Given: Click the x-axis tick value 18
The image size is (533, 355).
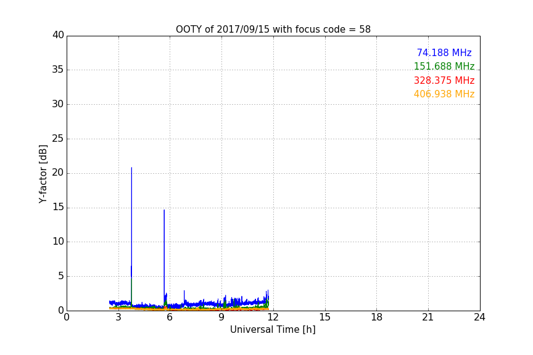Looking at the screenshot, I should point(376,317).
